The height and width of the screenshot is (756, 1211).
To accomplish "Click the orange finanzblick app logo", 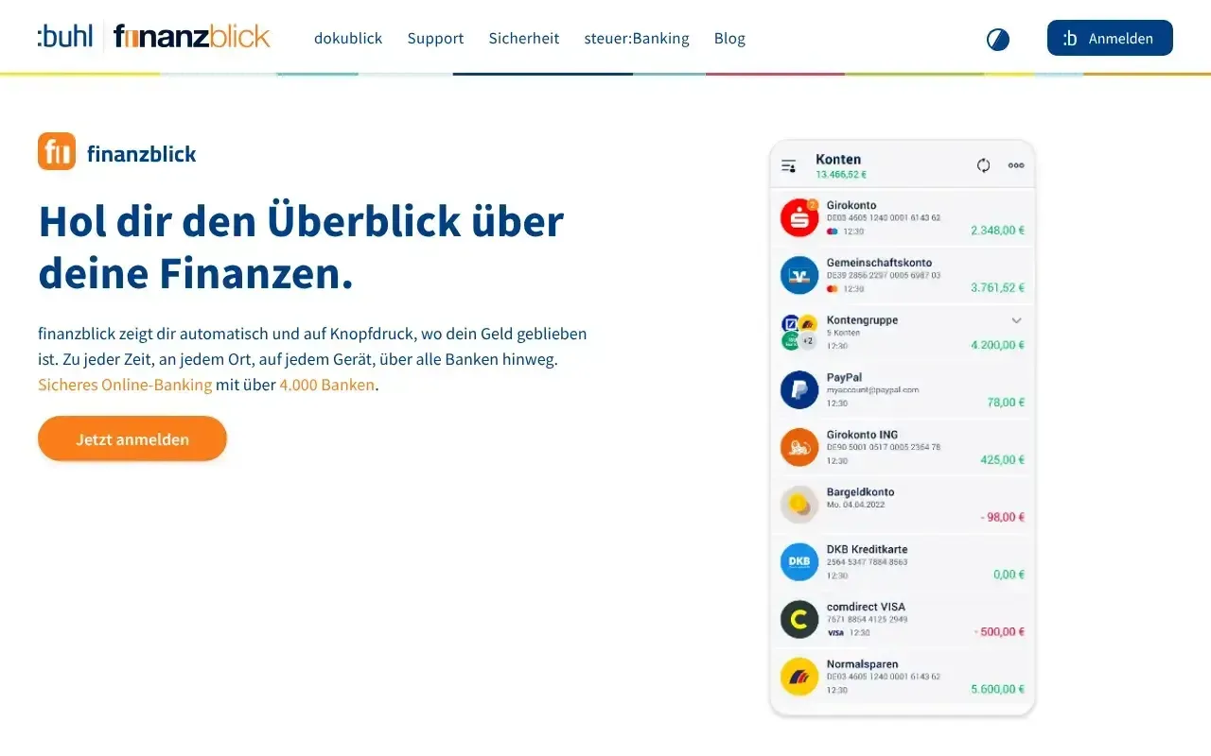I will pos(56,150).
